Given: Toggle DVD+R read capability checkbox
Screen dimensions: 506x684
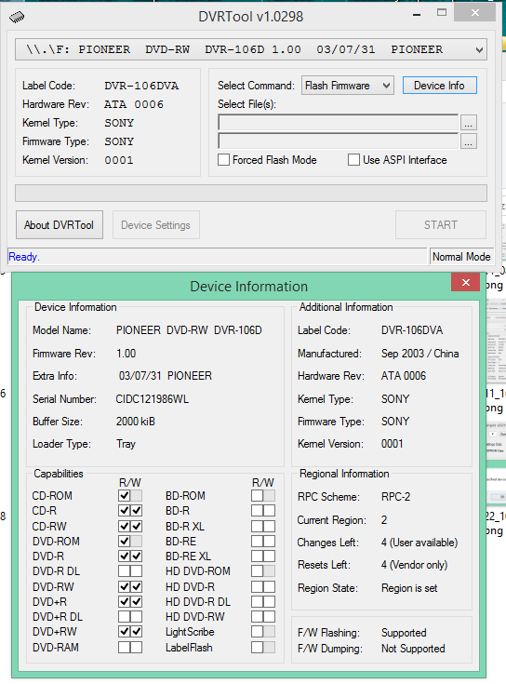Looking at the screenshot, I should pos(125,601).
